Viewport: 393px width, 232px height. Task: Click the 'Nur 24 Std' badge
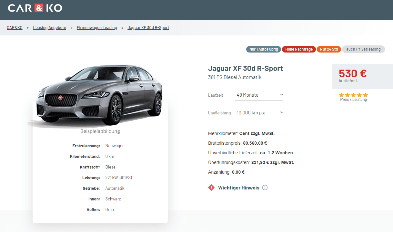329,49
